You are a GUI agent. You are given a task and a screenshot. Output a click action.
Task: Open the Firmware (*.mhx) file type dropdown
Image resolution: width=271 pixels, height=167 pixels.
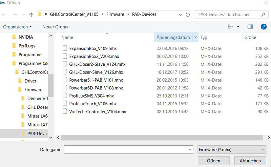[x=232, y=149]
